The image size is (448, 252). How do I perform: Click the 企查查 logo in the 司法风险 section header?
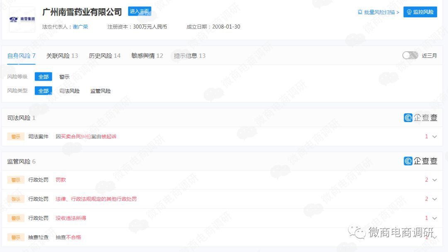pos(420,118)
